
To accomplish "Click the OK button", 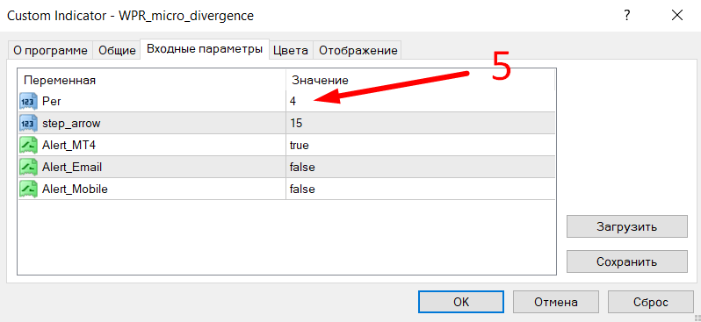I will (x=461, y=303).
